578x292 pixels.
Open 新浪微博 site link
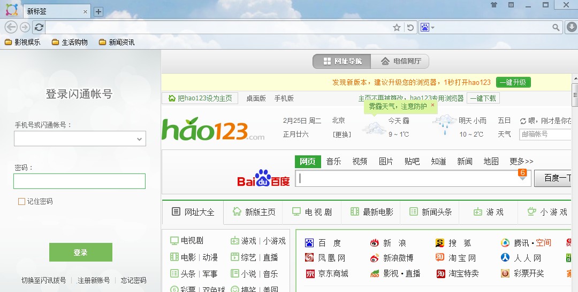click(x=392, y=258)
